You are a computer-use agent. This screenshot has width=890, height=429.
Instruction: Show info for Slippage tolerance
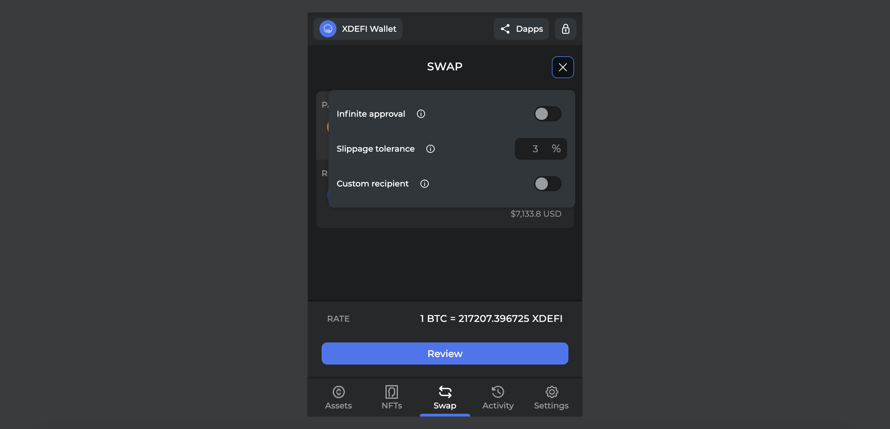coord(430,149)
